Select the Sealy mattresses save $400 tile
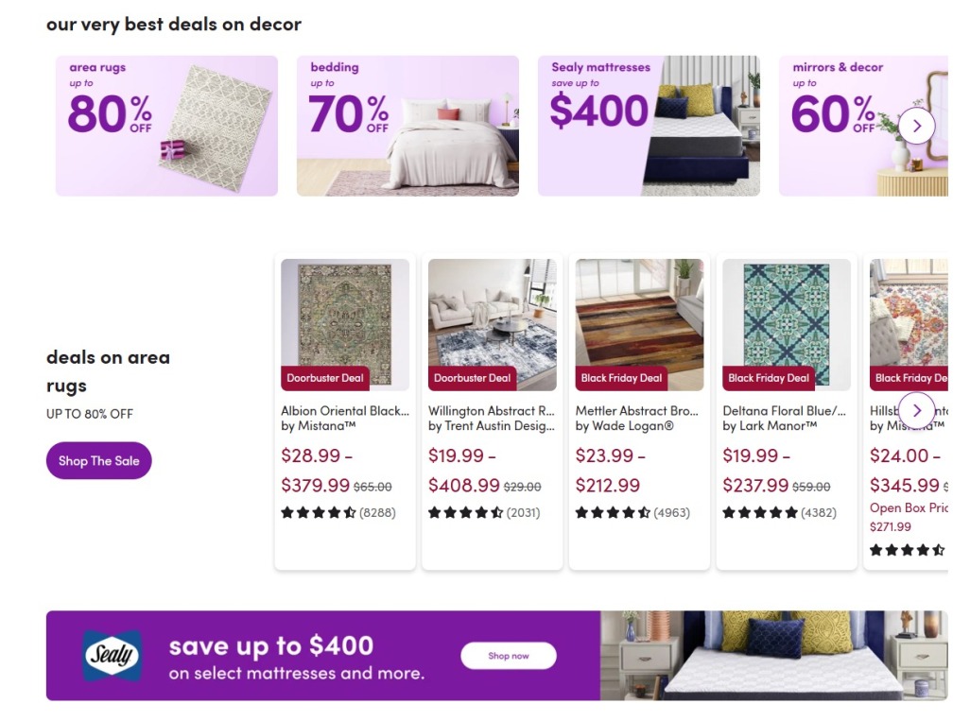The height and width of the screenshot is (721, 970). click(x=649, y=125)
